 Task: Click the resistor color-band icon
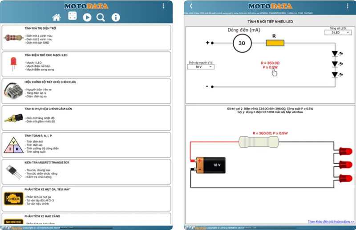[13, 37]
